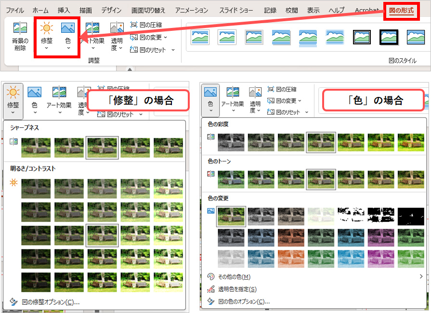431x313 pixels.
Task: Pick the grayscale first 色の彩度 thumbnail
Action: tap(231, 142)
